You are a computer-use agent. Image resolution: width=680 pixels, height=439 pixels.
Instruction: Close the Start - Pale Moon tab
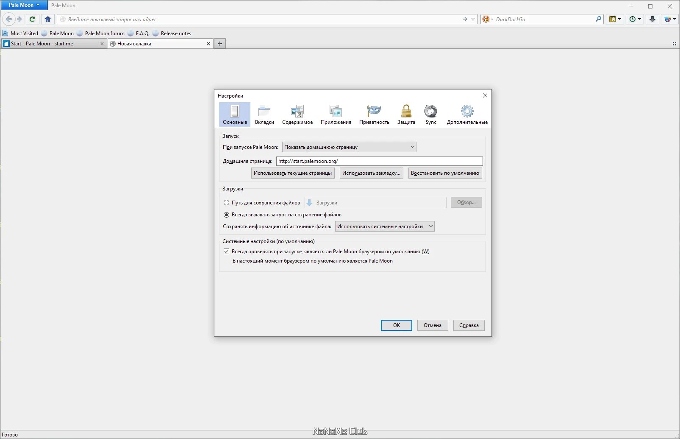(102, 44)
